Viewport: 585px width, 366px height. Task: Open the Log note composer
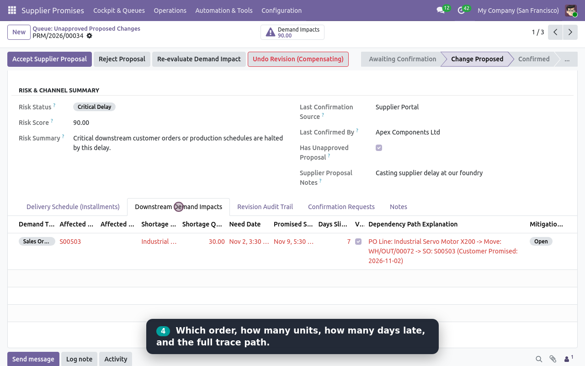(79, 359)
